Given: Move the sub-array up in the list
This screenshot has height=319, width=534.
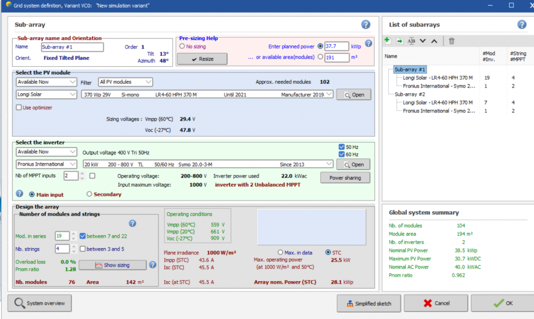Looking at the screenshot, I should coord(434,41).
